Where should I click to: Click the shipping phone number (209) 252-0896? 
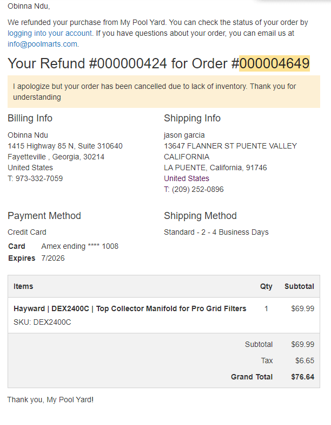click(198, 189)
